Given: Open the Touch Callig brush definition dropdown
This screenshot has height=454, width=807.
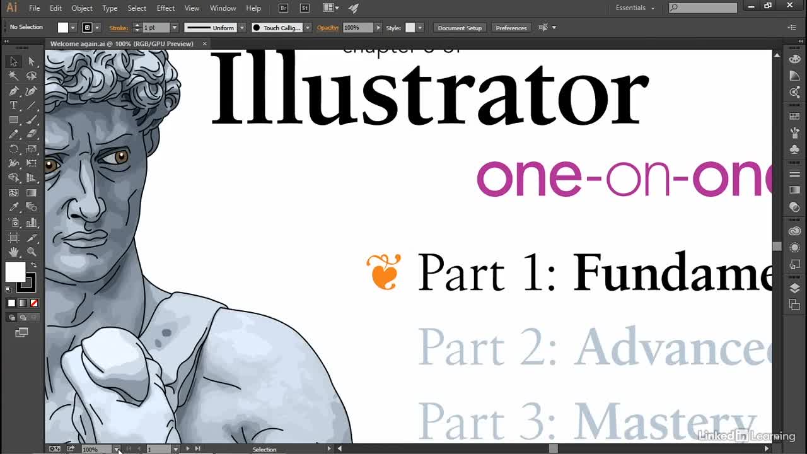Looking at the screenshot, I should pyautogui.click(x=308, y=28).
